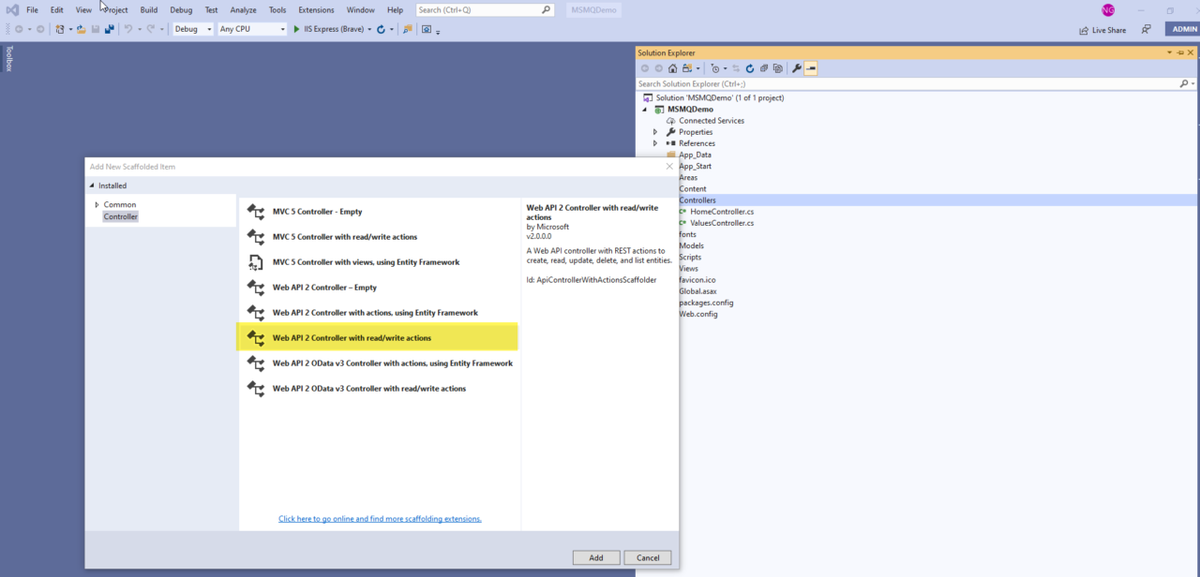Click the Collapse All icon in Solution Explorer
1200x577 pixels.
point(764,68)
